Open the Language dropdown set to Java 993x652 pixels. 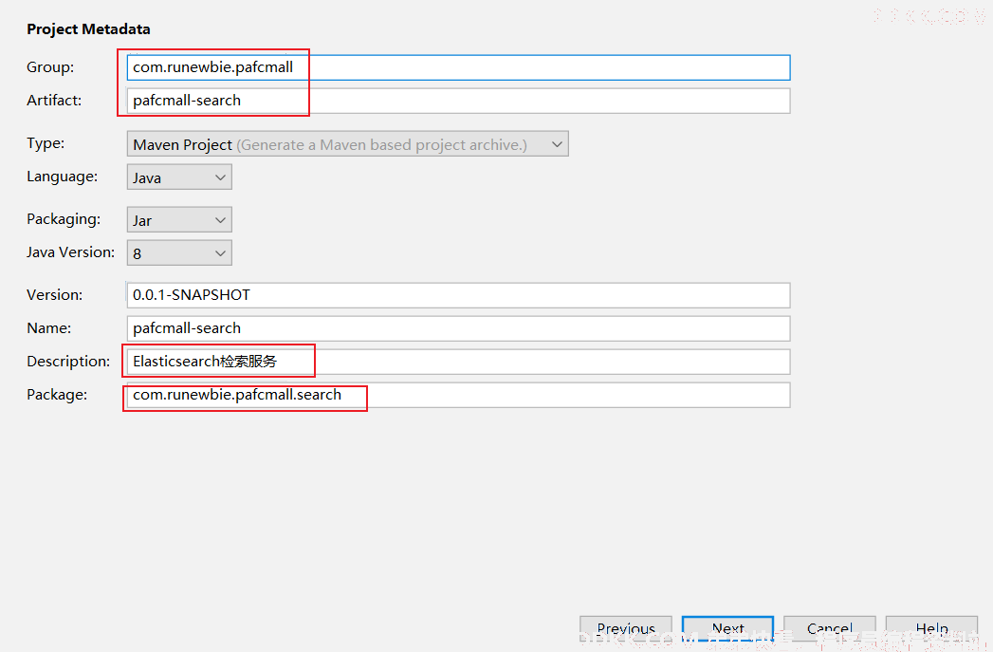179,177
